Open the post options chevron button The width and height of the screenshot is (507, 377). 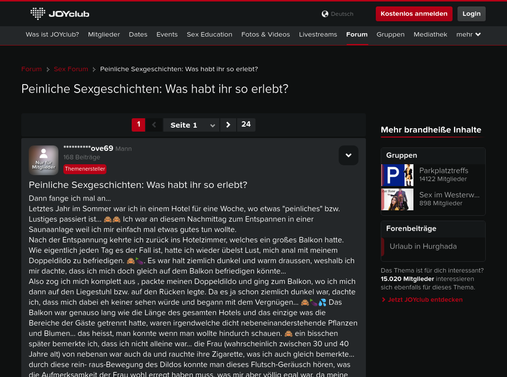(x=348, y=155)
